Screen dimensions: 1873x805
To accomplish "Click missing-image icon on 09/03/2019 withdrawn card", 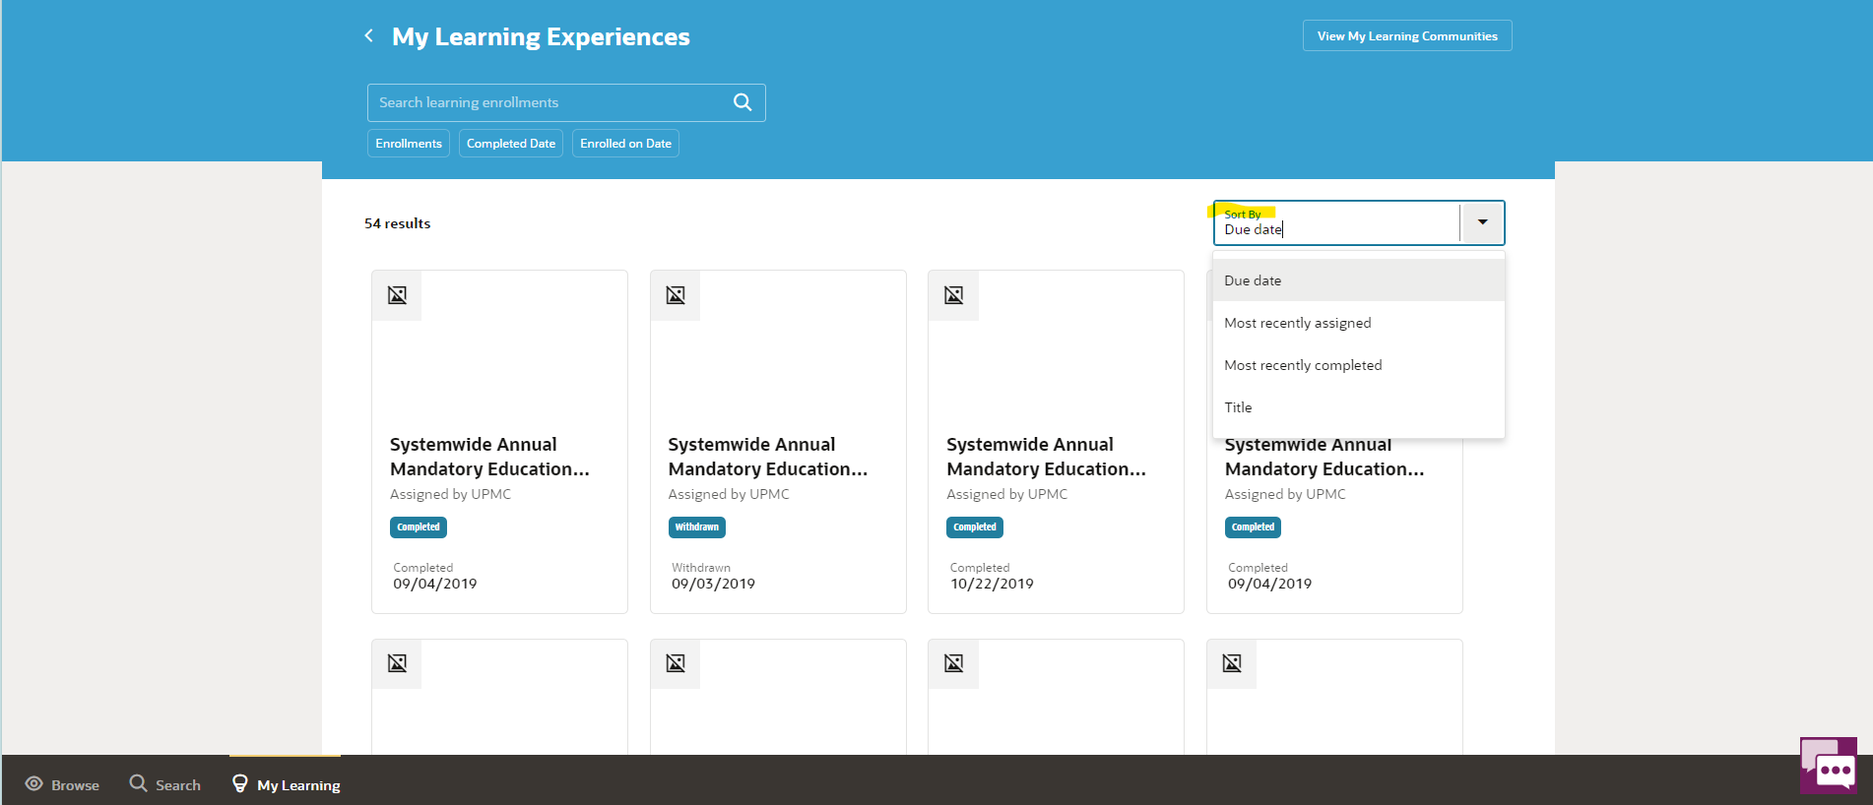I will pyautogui.click(x=676, y=295).
